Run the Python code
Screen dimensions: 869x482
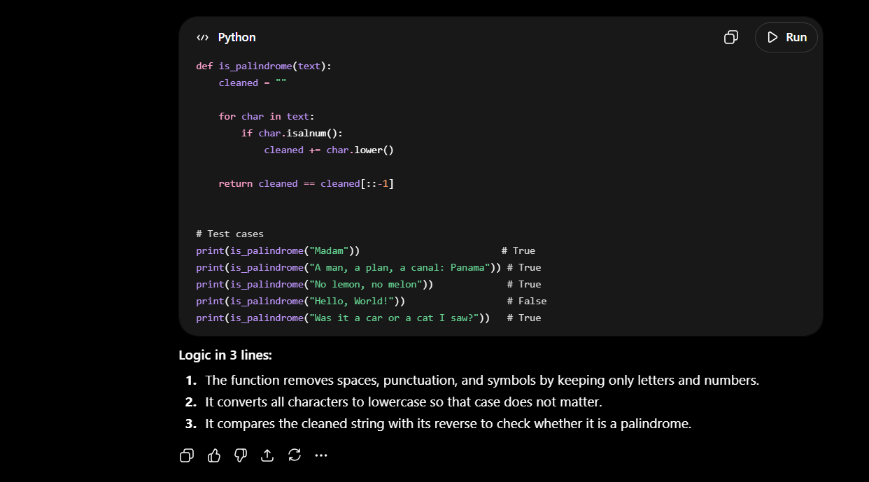(786, 37)
